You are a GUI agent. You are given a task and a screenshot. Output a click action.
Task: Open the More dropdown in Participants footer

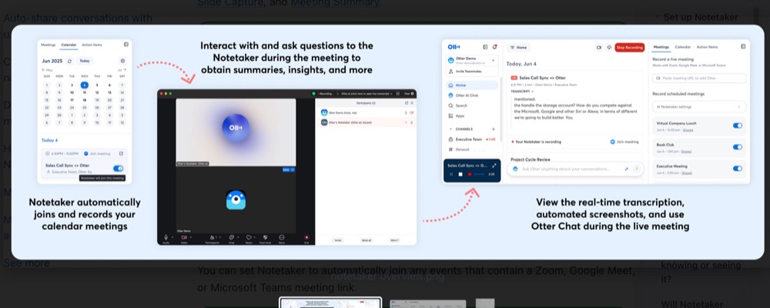[x=394, y=240]
